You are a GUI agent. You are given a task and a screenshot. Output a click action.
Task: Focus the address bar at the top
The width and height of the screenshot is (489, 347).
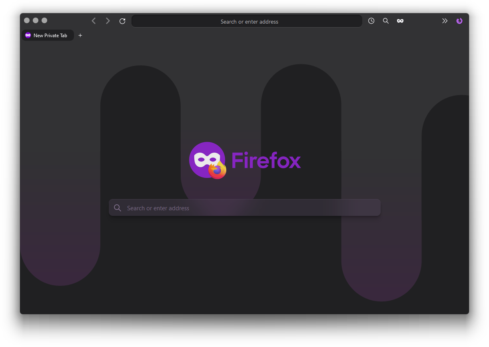(247, 21)
